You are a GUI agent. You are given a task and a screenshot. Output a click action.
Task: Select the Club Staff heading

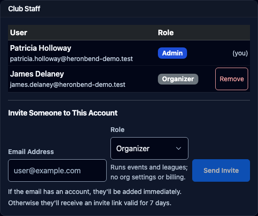[x=24, y=9]
